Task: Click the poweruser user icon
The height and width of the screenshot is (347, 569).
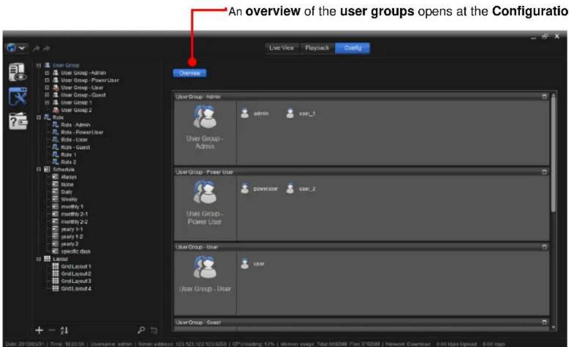Action: pyautogui.click(x=245, y=188)
